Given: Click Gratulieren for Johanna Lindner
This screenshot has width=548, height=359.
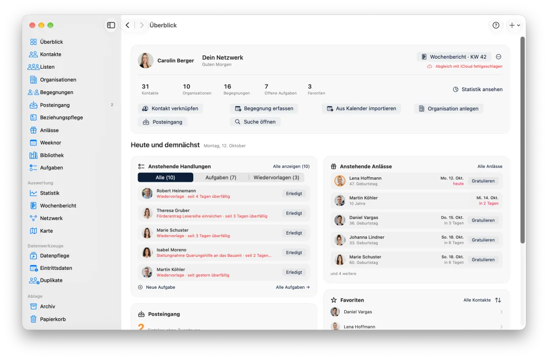Looking at the screenshot, I should 483,240.
